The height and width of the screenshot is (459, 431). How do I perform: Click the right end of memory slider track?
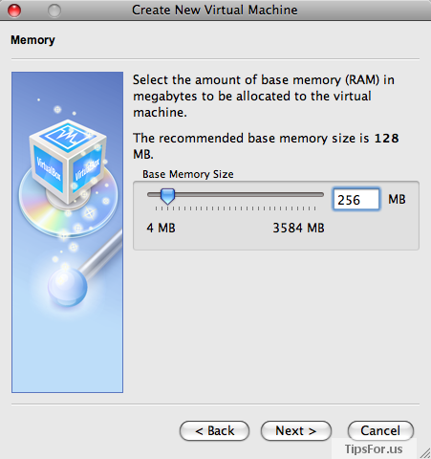click(x=320, y=194)
